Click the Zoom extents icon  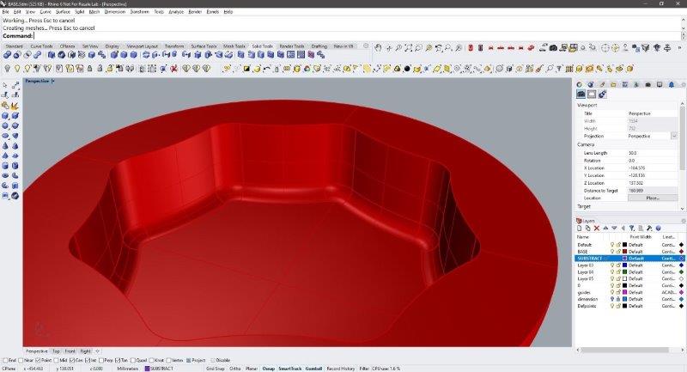[x=409, y=48]
